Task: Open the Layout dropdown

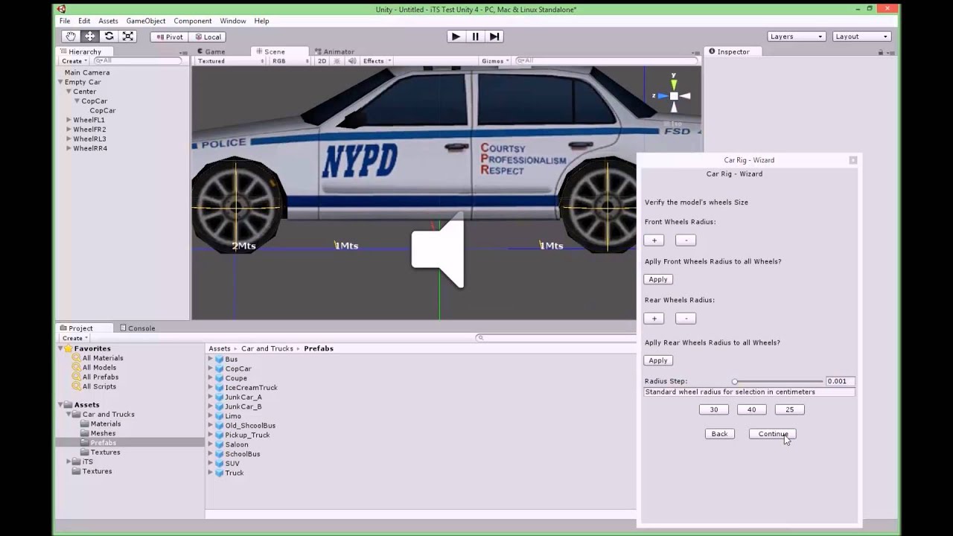Action: click(x=862, y=36)
